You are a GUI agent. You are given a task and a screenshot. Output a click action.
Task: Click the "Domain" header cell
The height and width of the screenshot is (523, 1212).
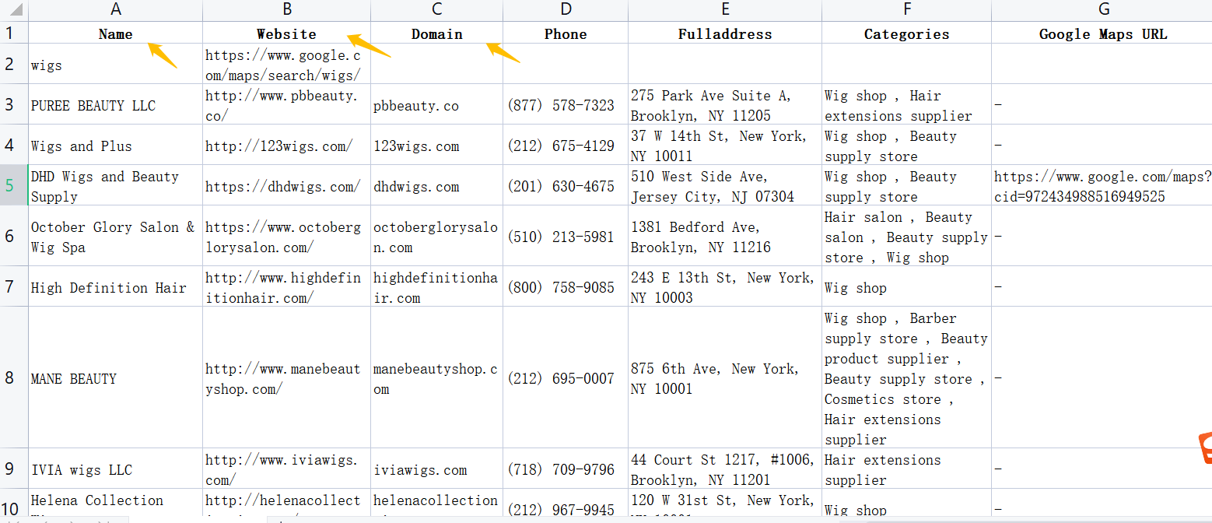click(437, 33)
